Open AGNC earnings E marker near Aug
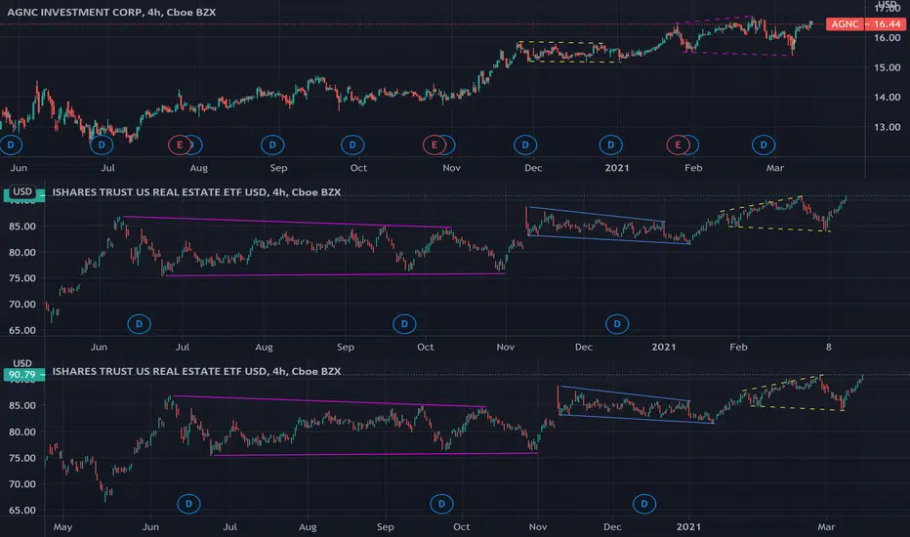 click(180, 145)
